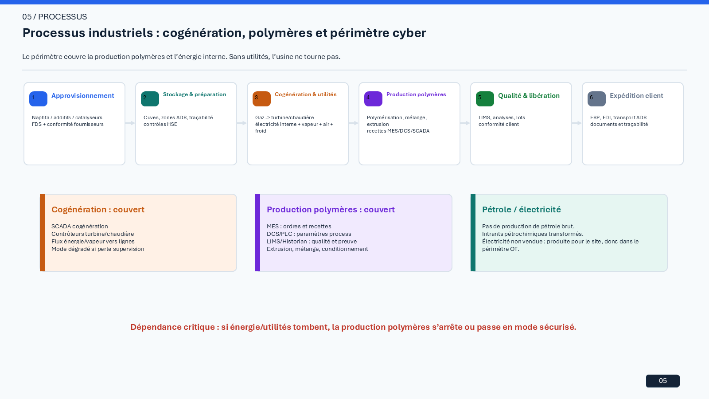Click text Intrants pétrochimiques transformés
709x399 pixels.
pyautogui.click(x=533, y=234)
